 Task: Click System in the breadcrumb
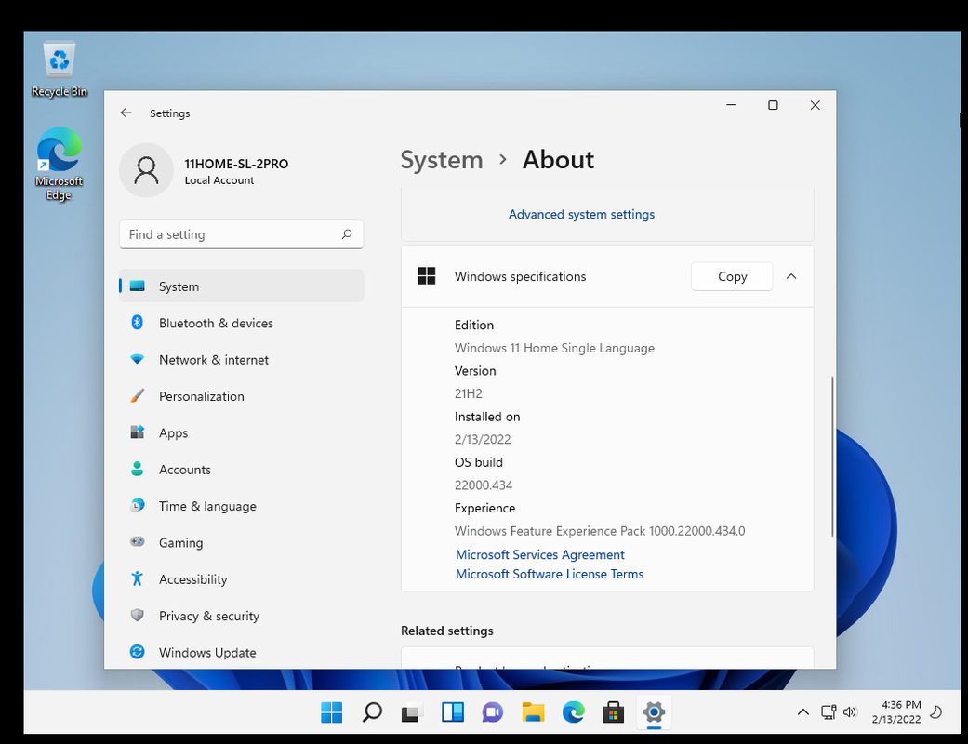pyautogui.click(x=442, y=160)
